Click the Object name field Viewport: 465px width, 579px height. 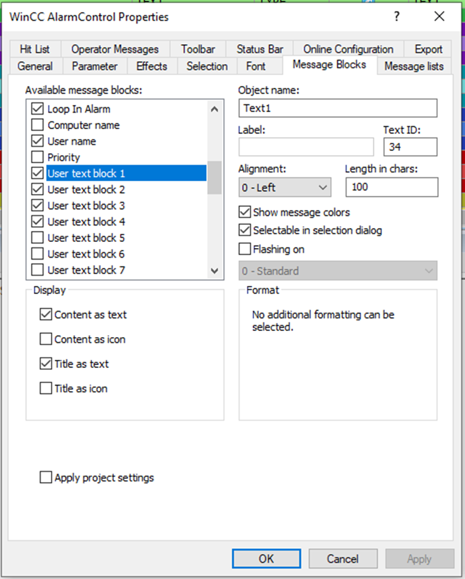[338, 108]
